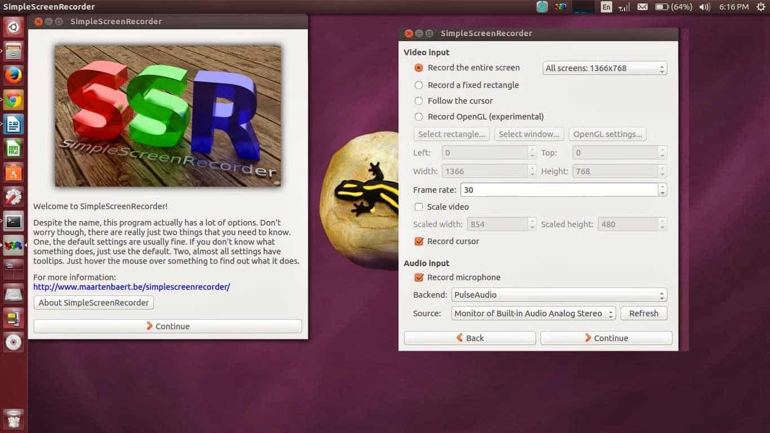770x433 pixels.
Task: Open the network signal indicator
Action: point(624,7)
